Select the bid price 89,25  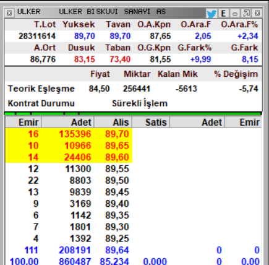coord(117,238)
